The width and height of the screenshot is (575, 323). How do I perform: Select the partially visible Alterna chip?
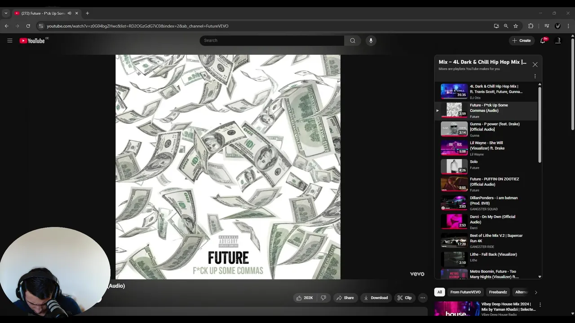point(521,292)
